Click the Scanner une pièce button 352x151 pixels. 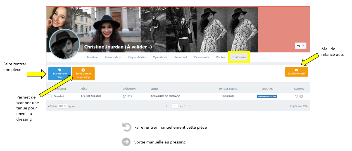[x=60, y=74]
